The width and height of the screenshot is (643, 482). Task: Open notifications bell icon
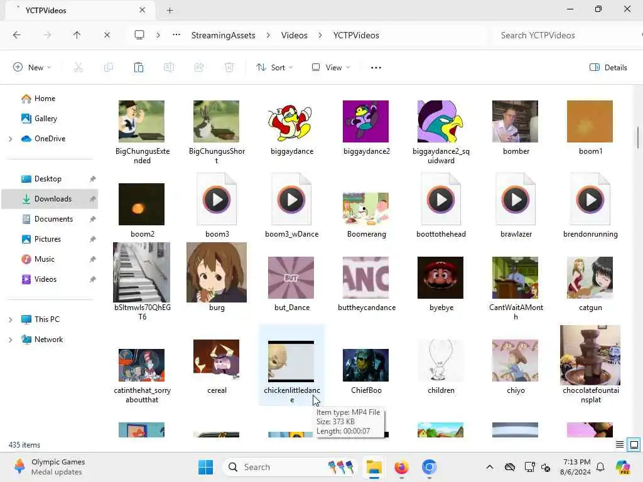pyautogui.click(x=600, y=467)
